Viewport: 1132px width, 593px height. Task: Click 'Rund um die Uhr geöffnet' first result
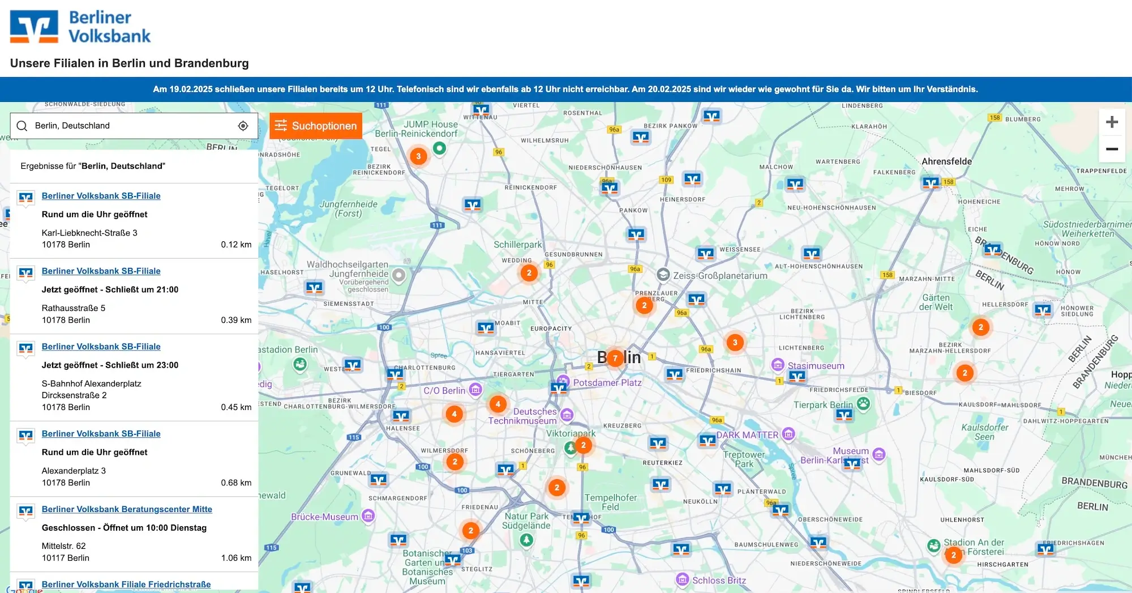click(95, 214)
